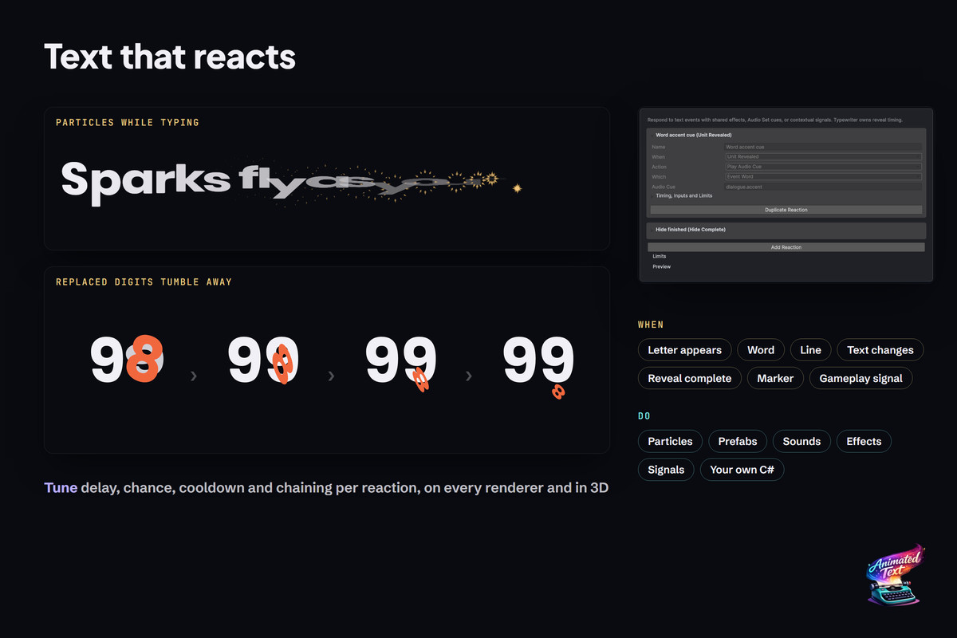
Task: Select the Marker chip
Action: pos(775,378)
